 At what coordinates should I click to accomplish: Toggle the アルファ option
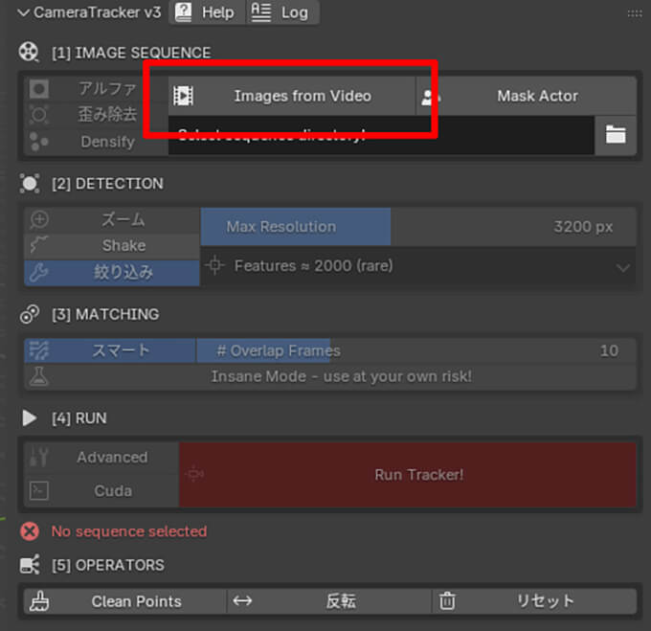point(96,88)
